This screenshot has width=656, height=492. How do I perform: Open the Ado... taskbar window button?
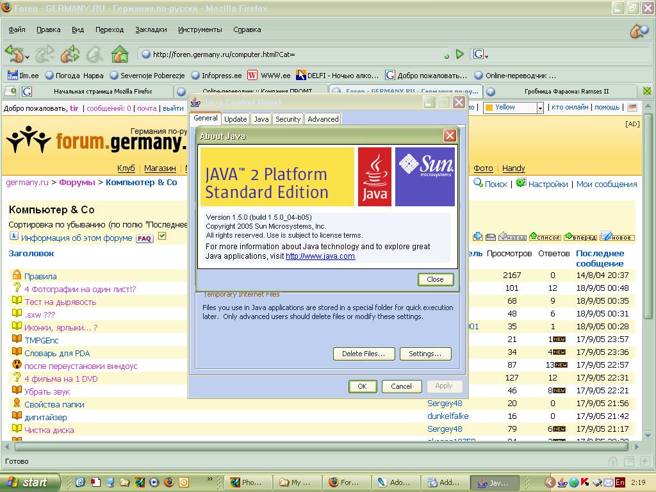[395, 482]
